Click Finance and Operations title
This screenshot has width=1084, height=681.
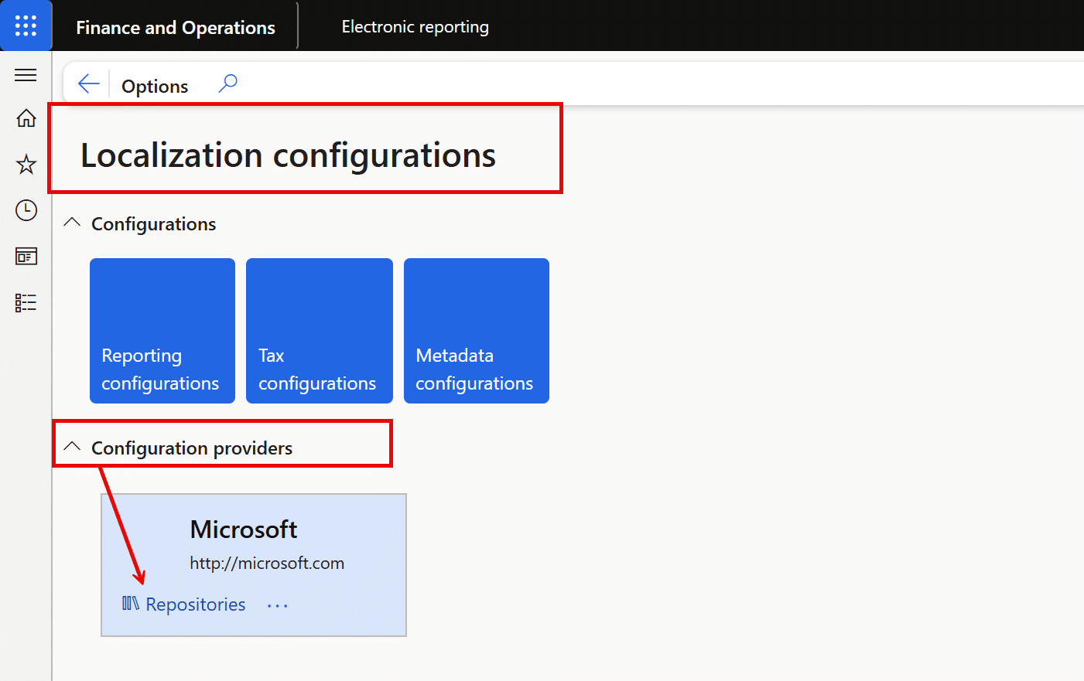tap(176, 27)
